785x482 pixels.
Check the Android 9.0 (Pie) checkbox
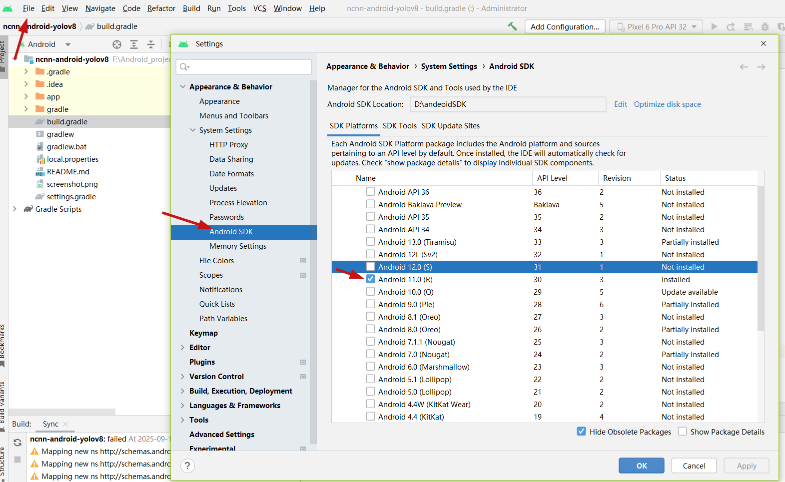tap(370, 304)
